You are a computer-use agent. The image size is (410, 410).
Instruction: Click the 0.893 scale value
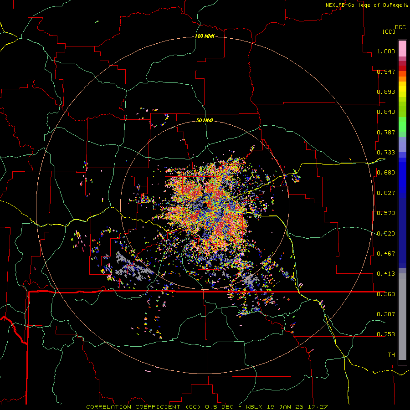[386, 92]
